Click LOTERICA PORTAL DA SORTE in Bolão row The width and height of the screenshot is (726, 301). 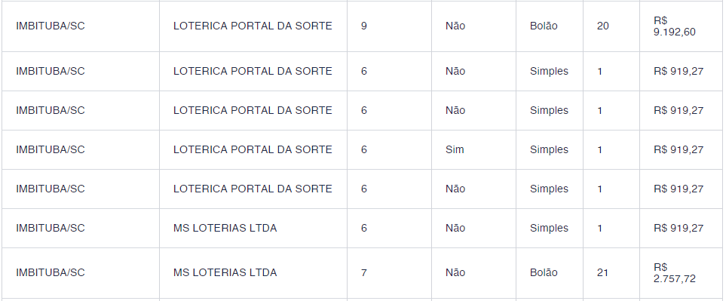(x=253, y=26)
